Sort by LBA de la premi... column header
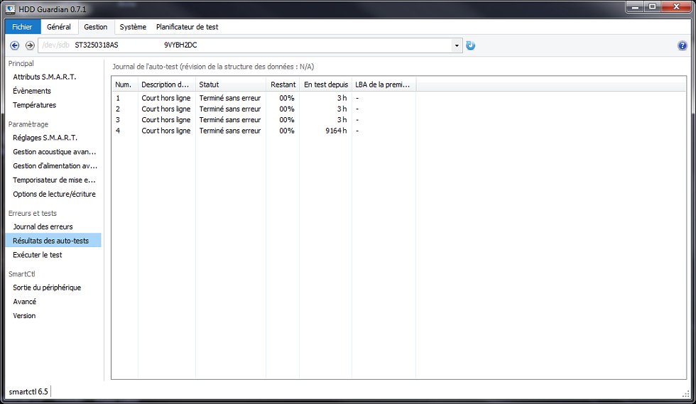Image resolution: width=696 pixels, height=404 pixels. click(384, 84)
